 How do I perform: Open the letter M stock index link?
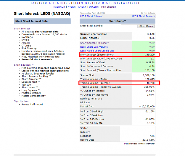[x=82, y=3]
